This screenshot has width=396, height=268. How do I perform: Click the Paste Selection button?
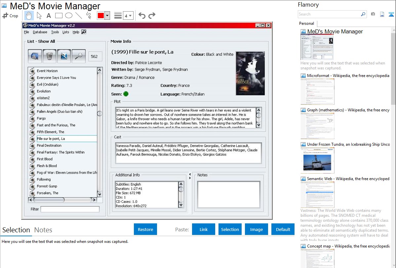[x=230, y=229]
